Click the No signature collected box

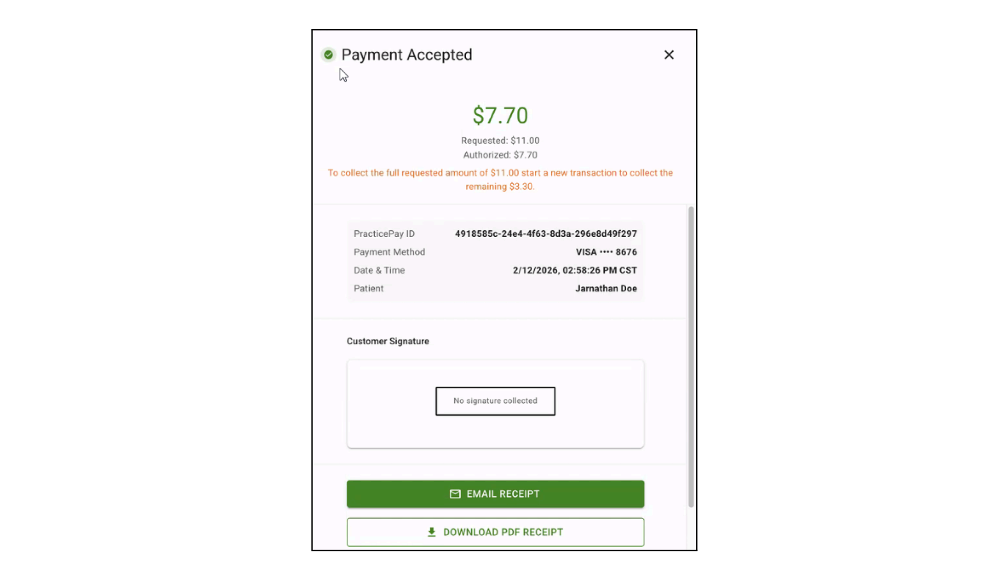click(x=495, y=401)
